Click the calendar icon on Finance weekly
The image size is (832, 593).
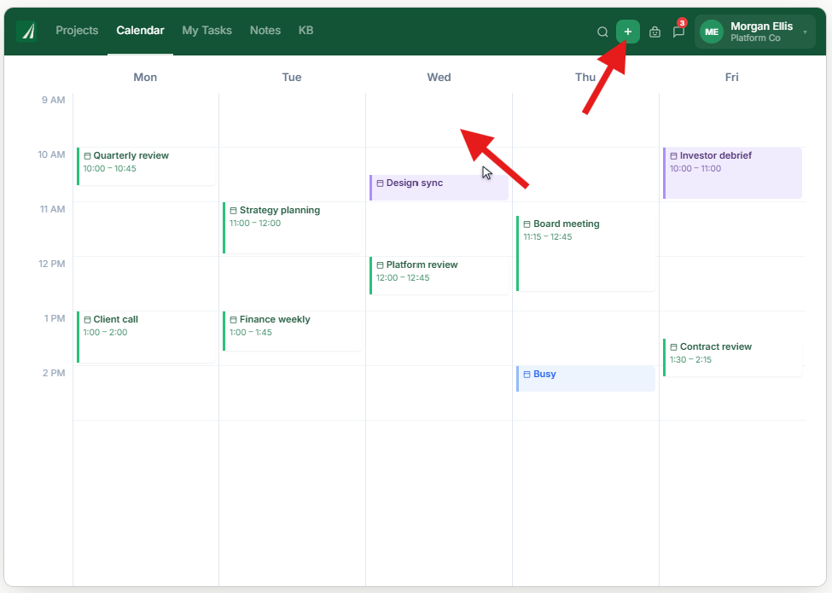233,320
